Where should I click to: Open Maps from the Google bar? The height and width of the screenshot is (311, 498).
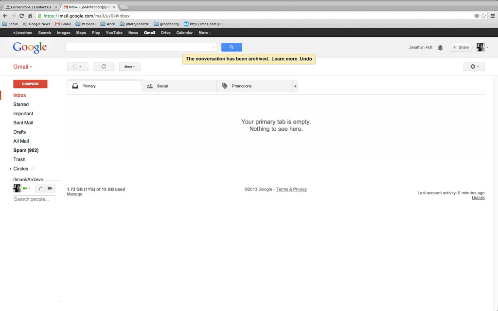tap(81, 33)
